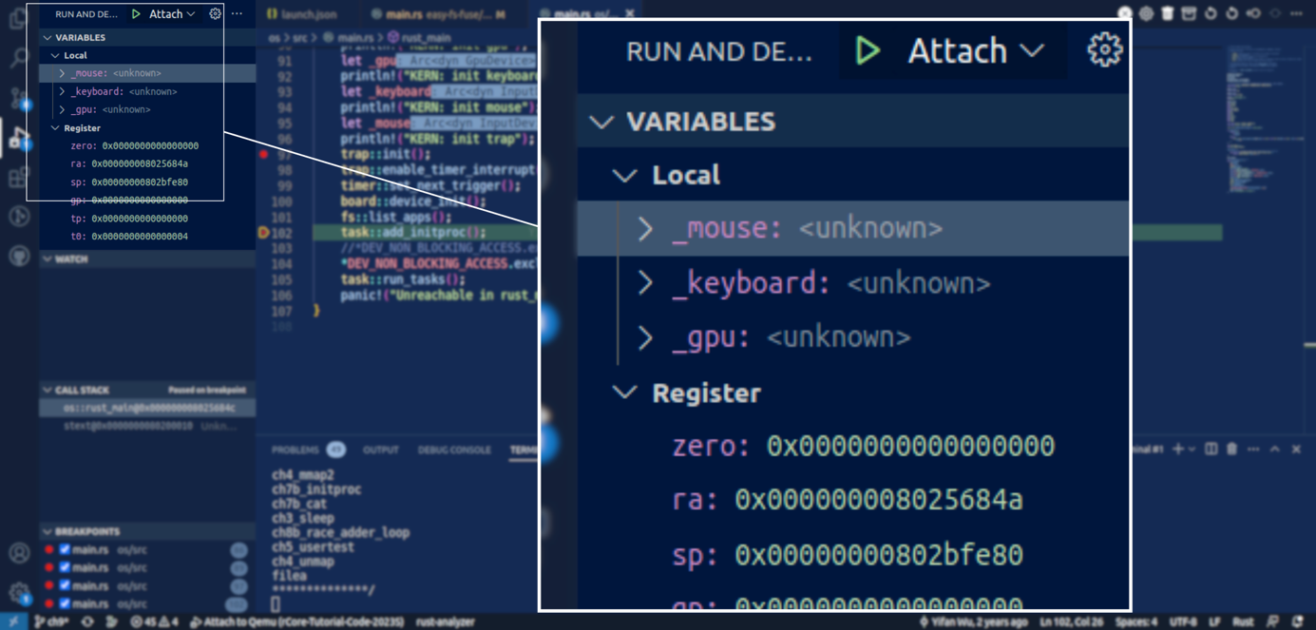1316x630 pixels.
Task: Split the terminal panel
Action: coord(1211,449)
